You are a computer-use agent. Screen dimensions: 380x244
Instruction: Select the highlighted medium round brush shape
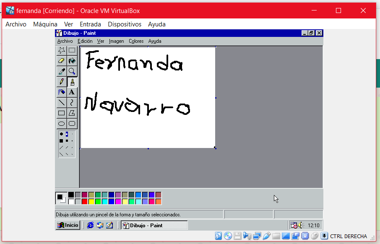point(67,134)
